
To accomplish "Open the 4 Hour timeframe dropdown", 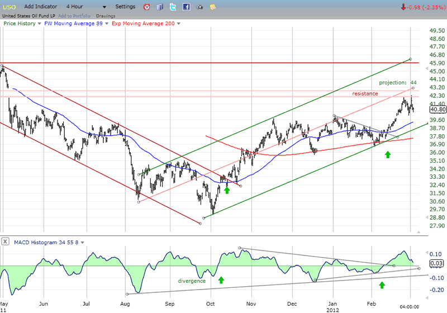I will coord(104,7).
